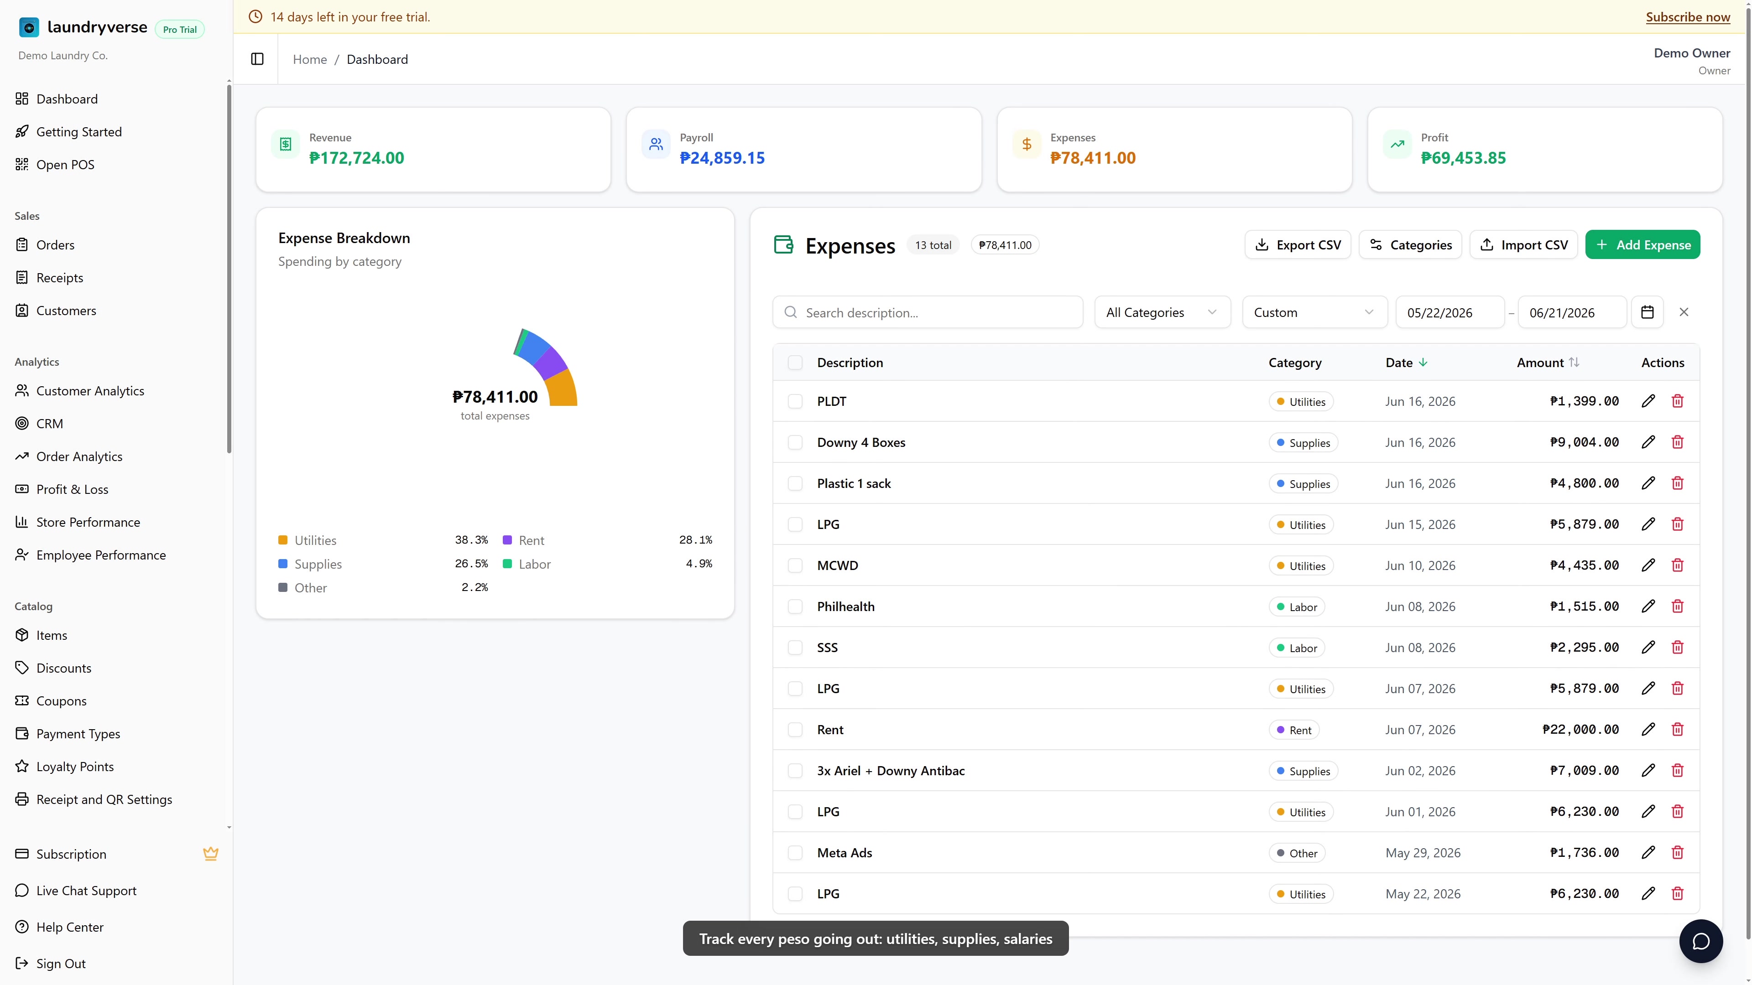Check the PLDT row checkbox
Screen dimensions: 1752x985
coord(795,401)
